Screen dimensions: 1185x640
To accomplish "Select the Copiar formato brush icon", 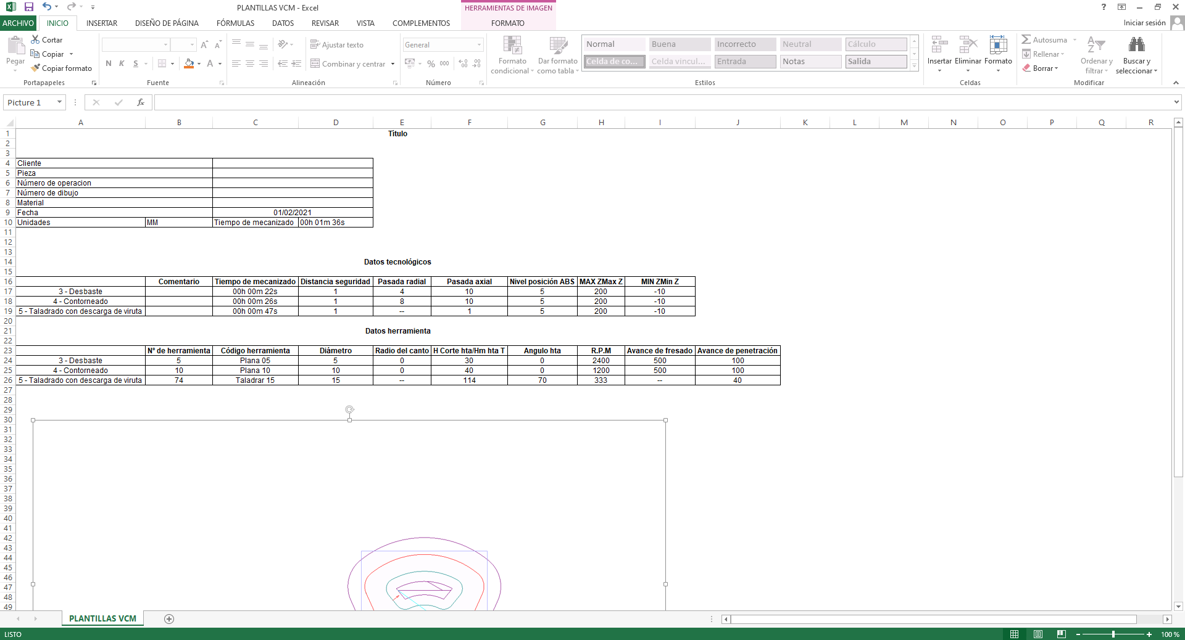I will pyautogui.click(x=35, y=68).
